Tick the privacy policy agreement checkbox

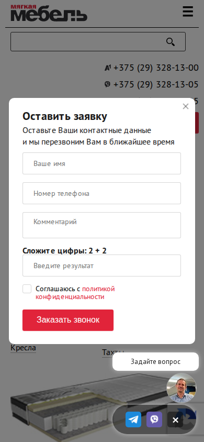coord(27,289)
